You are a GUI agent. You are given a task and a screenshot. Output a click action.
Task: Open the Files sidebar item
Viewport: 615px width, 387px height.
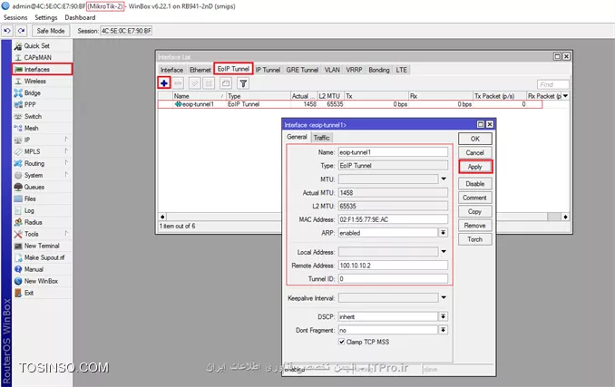point(30,198)
